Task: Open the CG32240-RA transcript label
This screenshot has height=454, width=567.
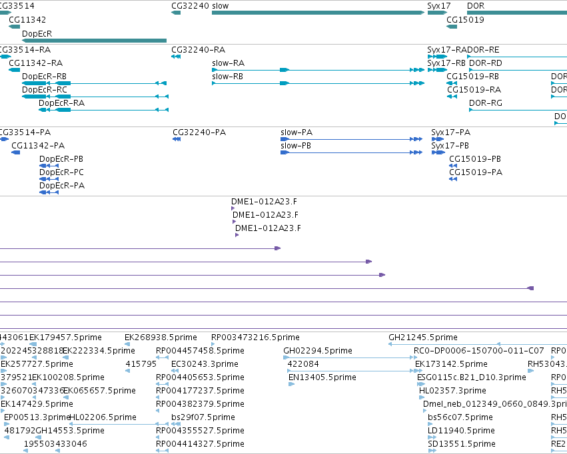Action: [x=198, y=50]
